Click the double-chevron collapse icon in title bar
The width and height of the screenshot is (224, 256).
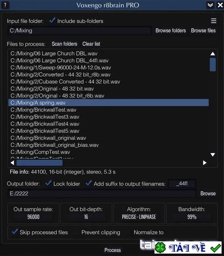point(210,5)
